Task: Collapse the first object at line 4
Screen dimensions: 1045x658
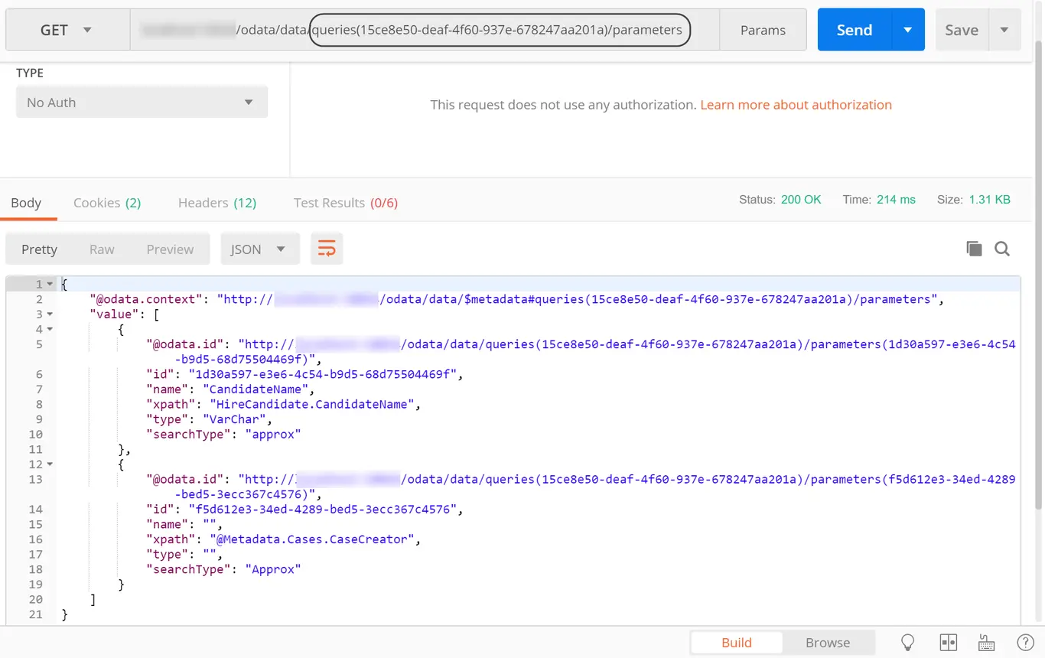Action: point(50,329)
